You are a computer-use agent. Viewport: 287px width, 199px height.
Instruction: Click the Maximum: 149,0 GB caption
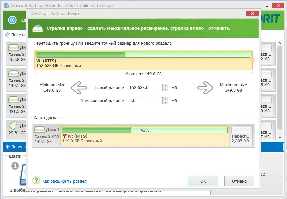143,74
